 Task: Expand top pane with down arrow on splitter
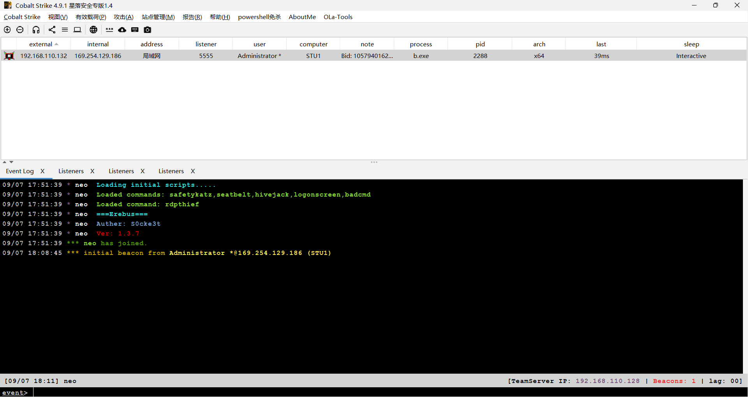click(x=11, y=162)
